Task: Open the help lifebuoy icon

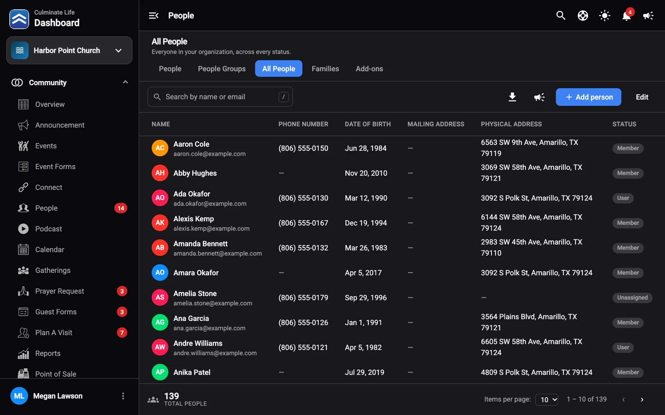Action: coord(583,16)
